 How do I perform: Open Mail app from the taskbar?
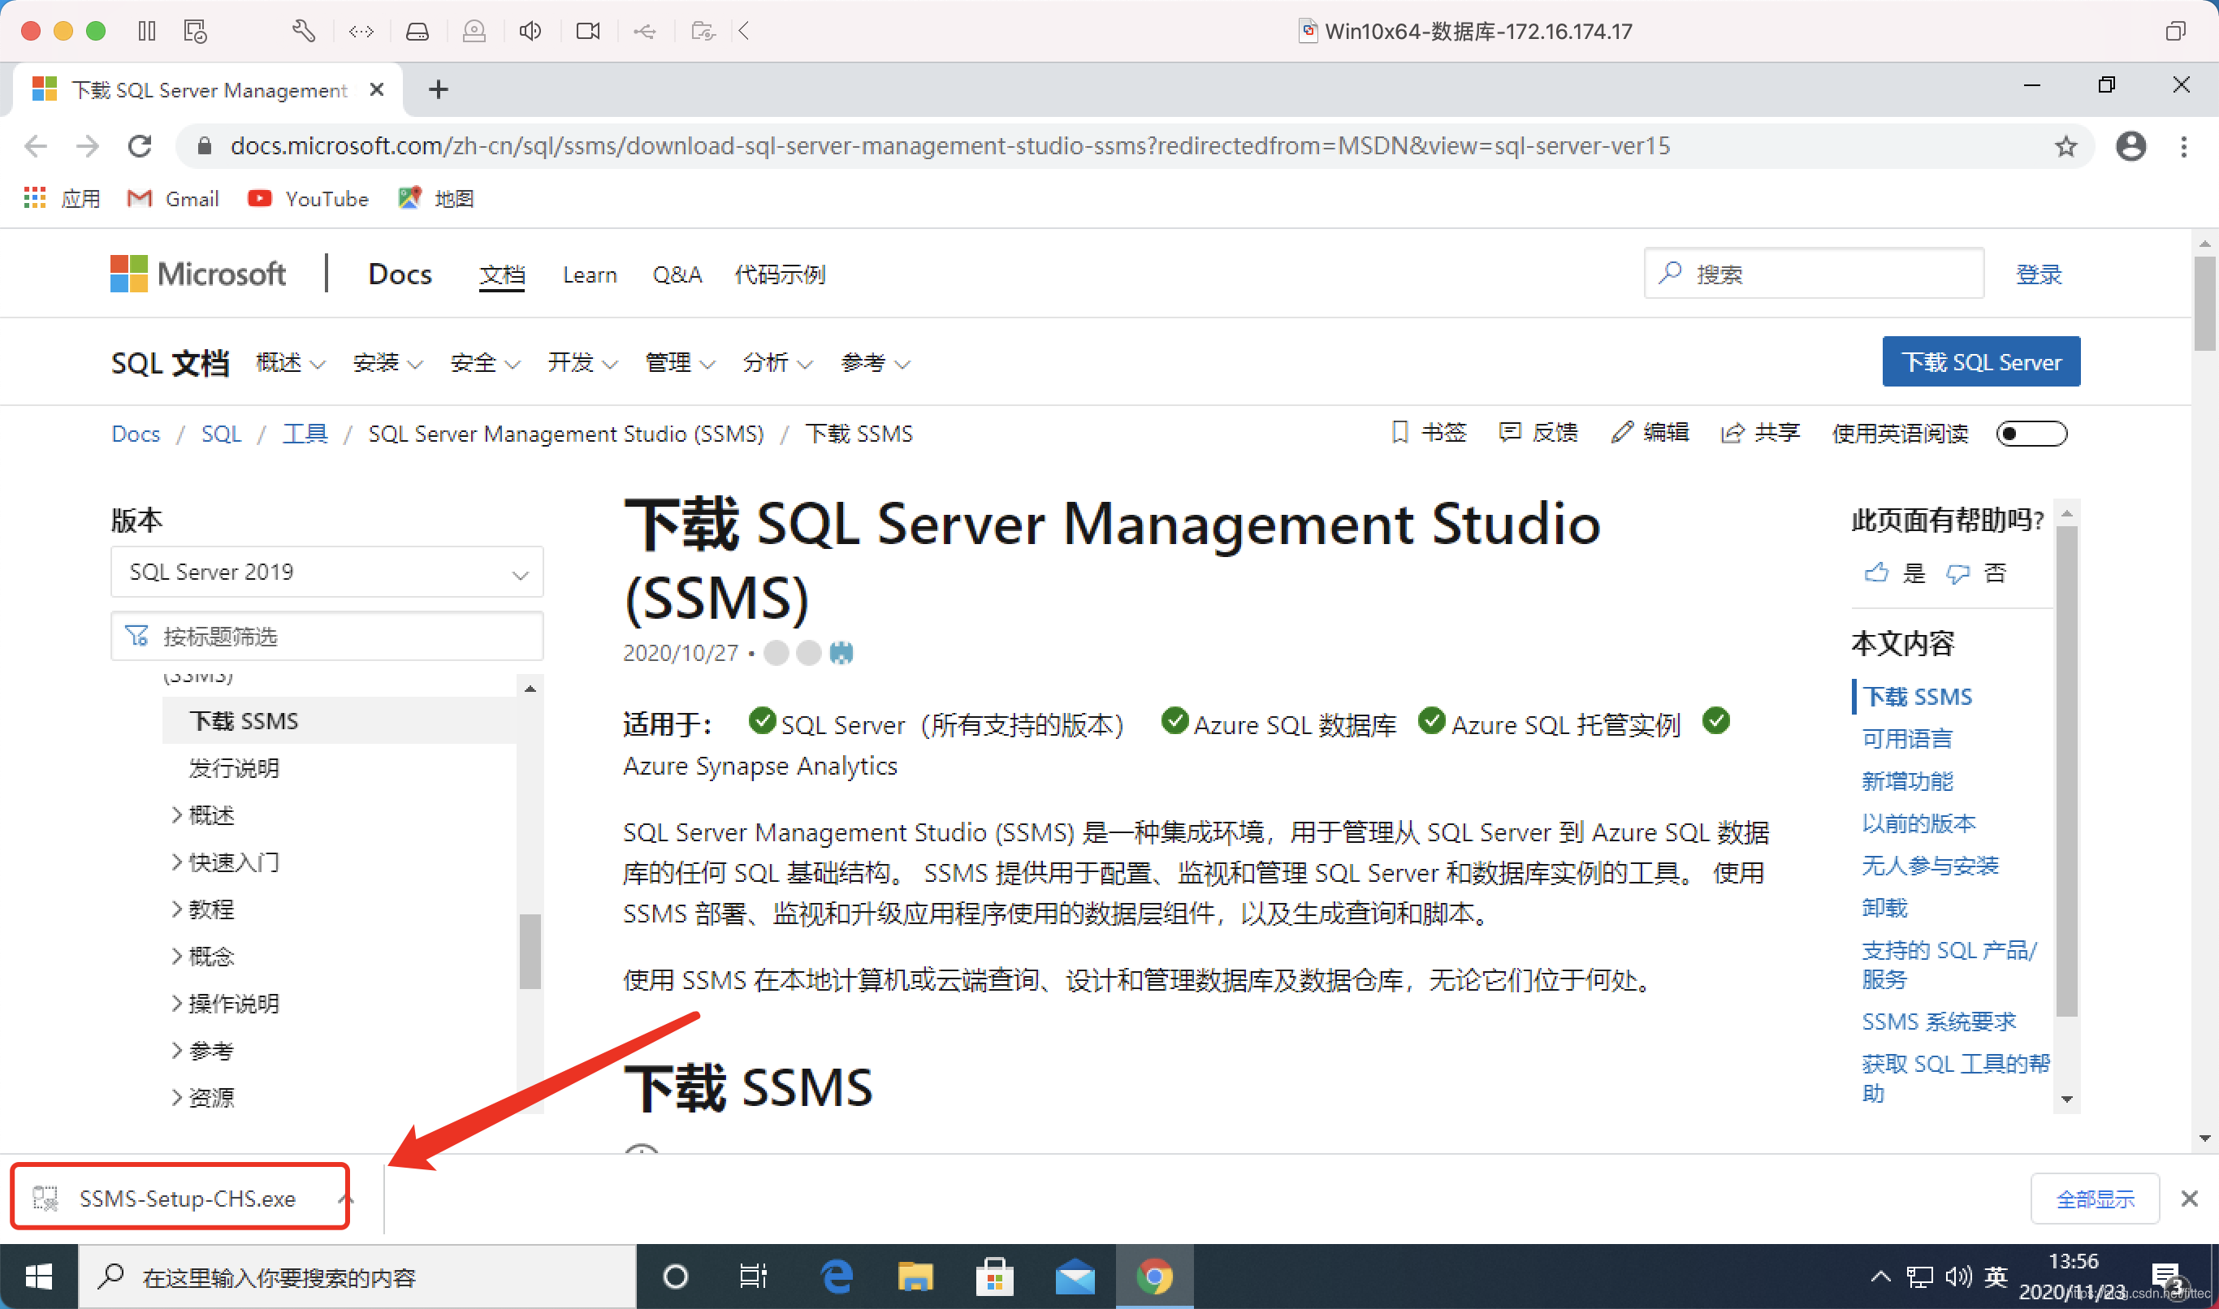pos(1075,1277)
